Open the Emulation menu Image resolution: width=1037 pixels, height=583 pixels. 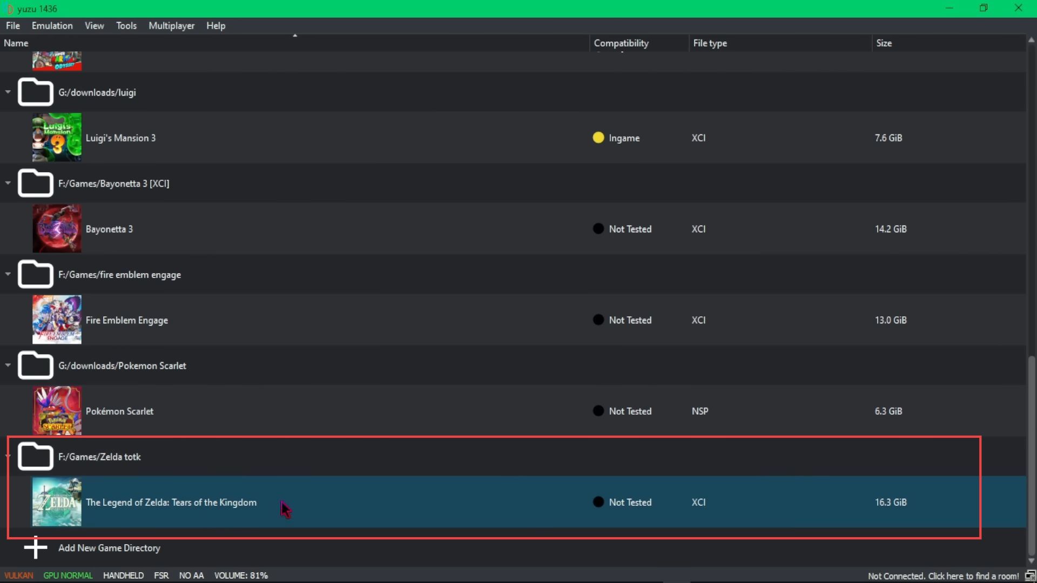click(x=52, y=25)
